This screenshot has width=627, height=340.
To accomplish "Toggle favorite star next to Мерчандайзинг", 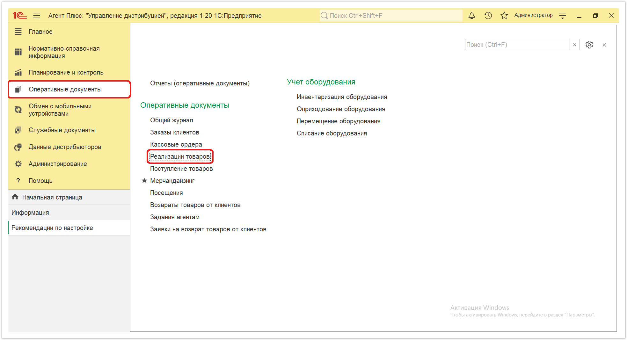I will 144,180.
